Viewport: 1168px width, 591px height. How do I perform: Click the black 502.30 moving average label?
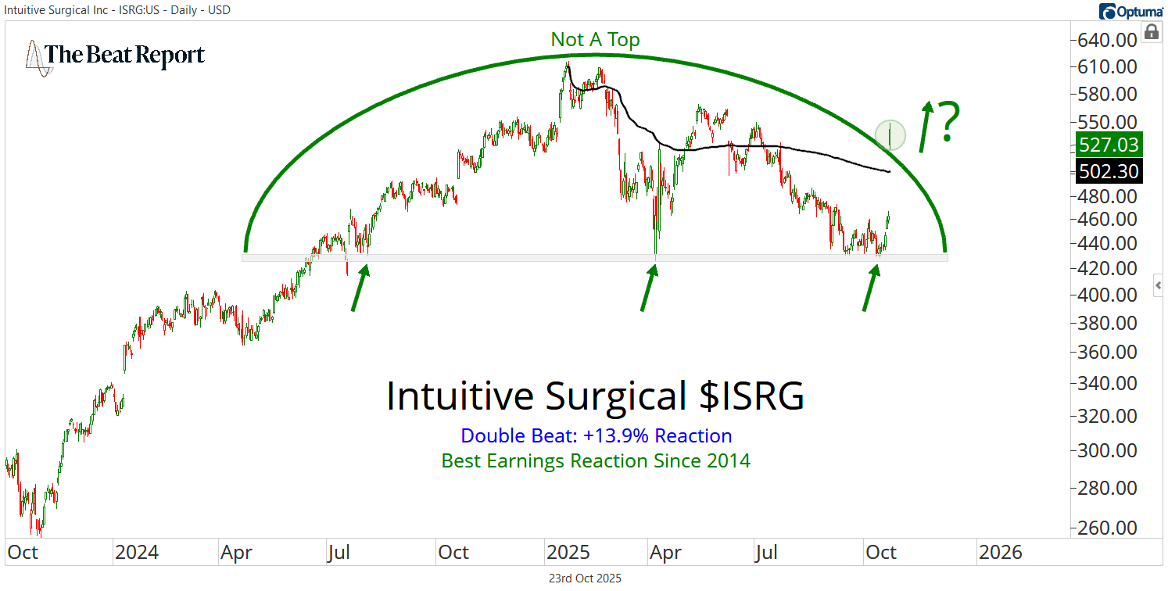coord(1107,171)
